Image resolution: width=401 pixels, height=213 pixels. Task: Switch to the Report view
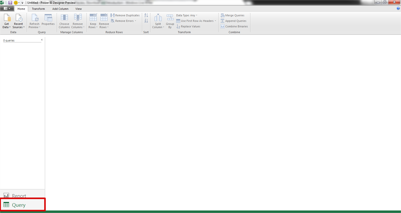click(15, 196)
